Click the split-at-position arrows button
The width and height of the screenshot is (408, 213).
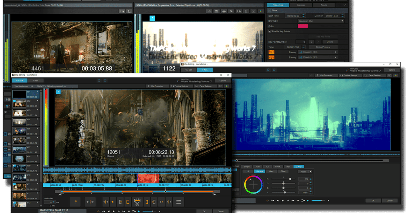[91, 202]
